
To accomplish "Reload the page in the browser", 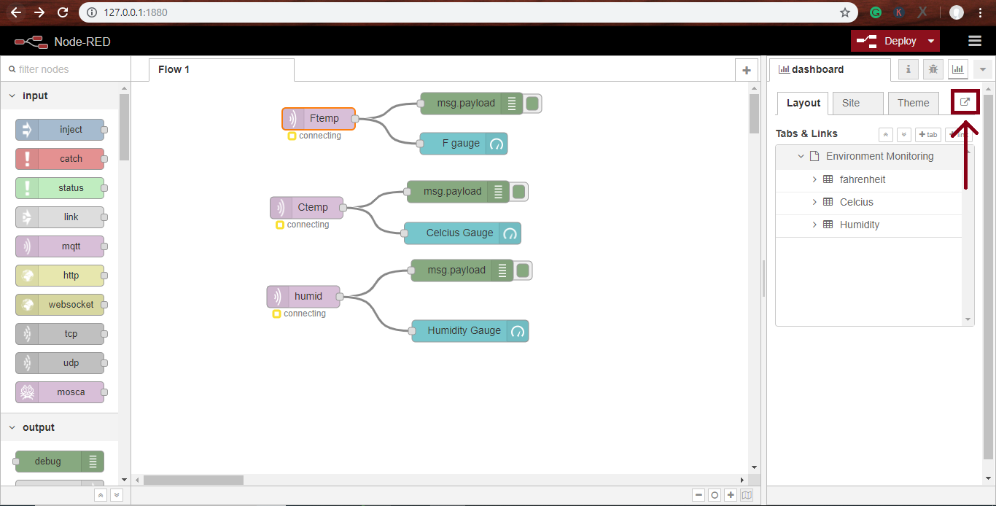I will (63, 12).
